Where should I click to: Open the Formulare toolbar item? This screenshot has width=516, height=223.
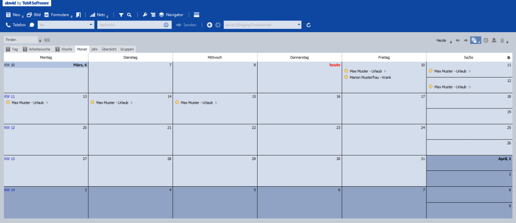(x=57, y=15)
